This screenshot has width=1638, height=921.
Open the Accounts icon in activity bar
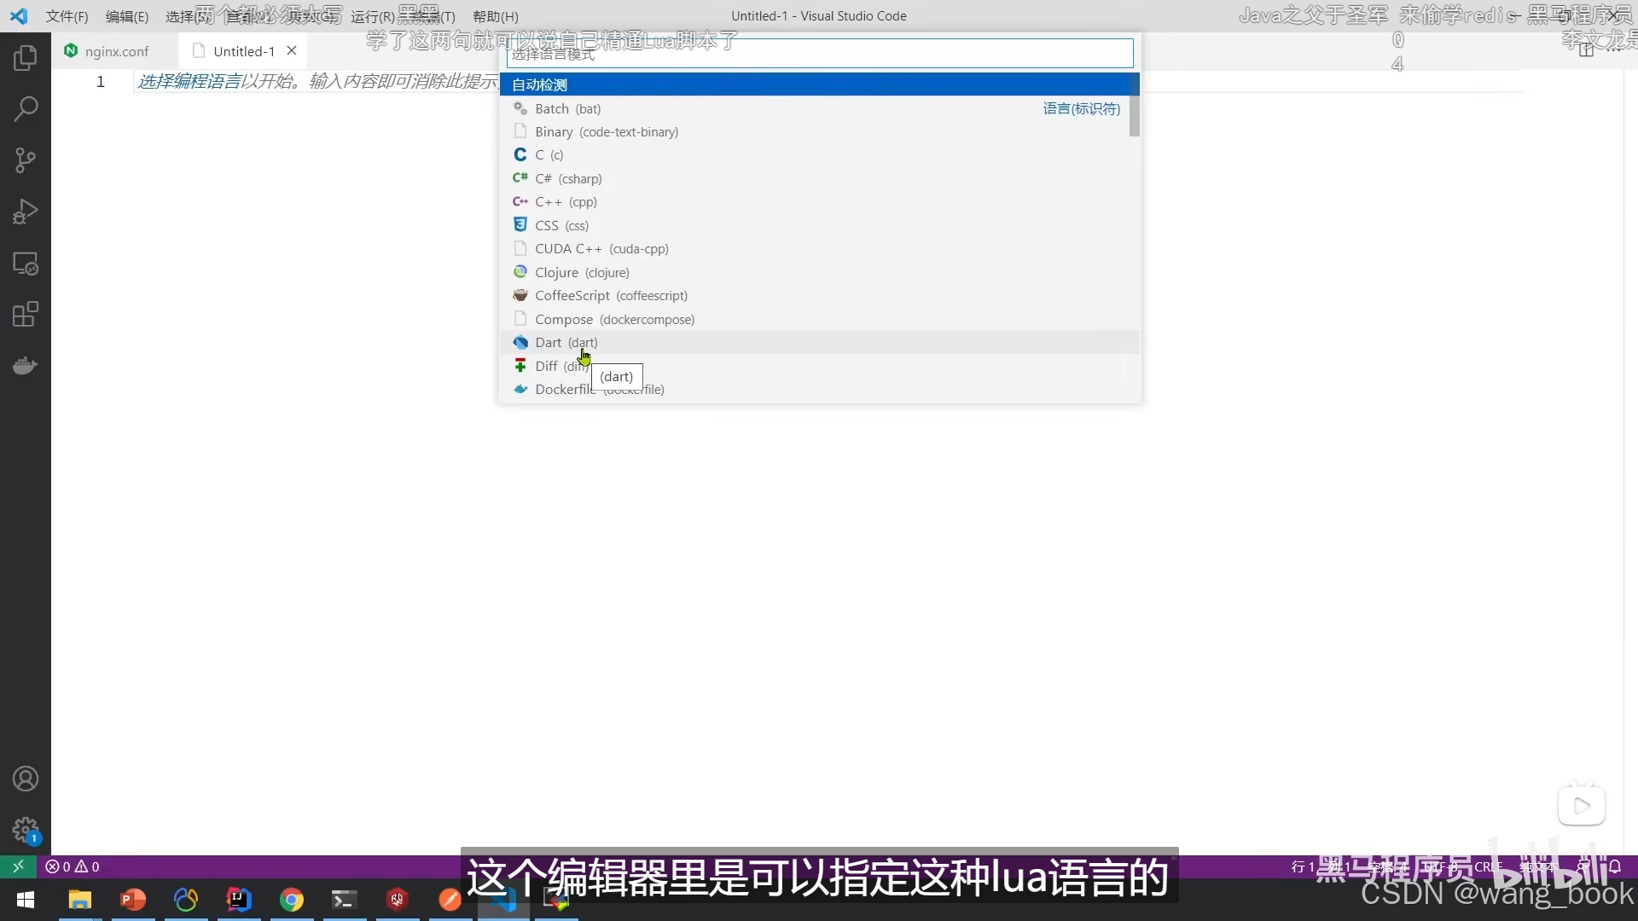26,779
